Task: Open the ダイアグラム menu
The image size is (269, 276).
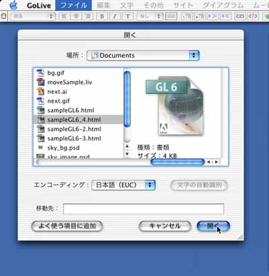Action: 223,5
